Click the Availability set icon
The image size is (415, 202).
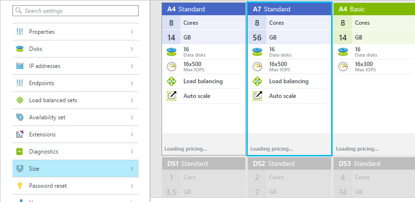[20, 117]
